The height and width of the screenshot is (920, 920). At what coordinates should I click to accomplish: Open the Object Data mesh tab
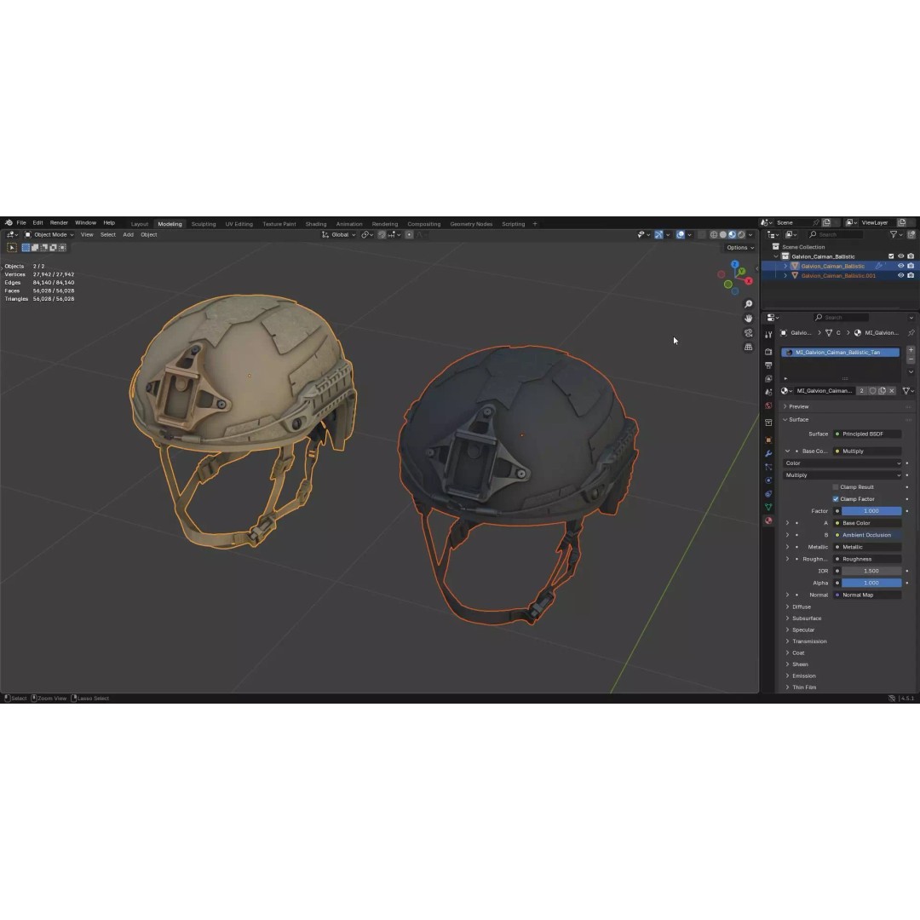click(x=768, y=507)
